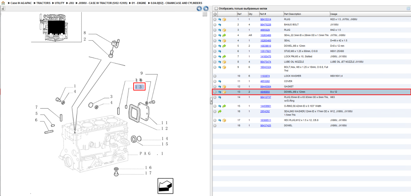Click the blue arrow icon on the COVER row
The height and width of the screenshot is (196, 411).
219,81
